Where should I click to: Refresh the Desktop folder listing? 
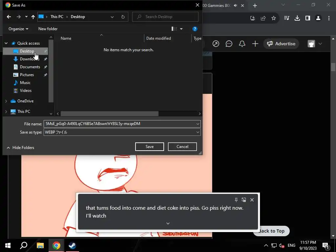click(x=123, y=17)
